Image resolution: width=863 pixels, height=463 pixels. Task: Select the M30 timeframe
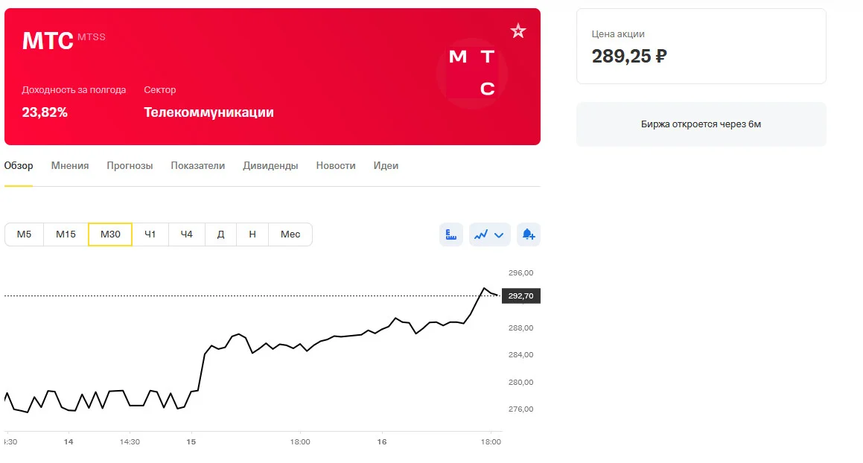110,234
